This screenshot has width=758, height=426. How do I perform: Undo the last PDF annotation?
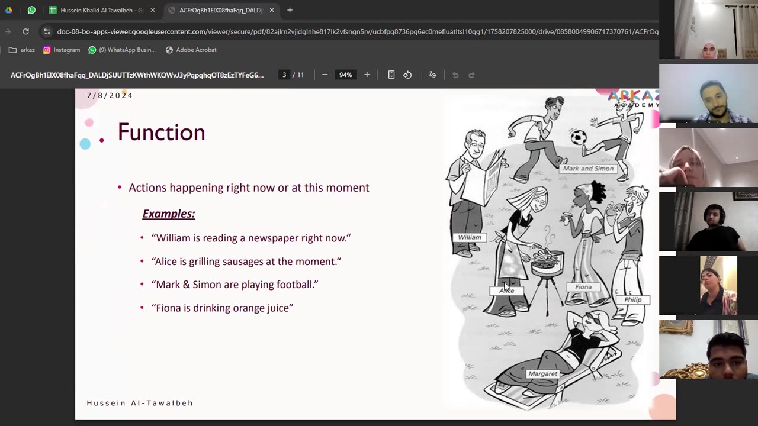tap(455, 75)
